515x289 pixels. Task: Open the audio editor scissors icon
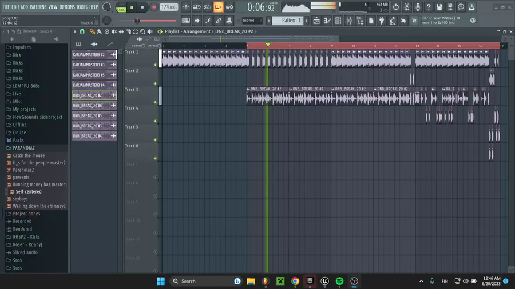[407, 7]
